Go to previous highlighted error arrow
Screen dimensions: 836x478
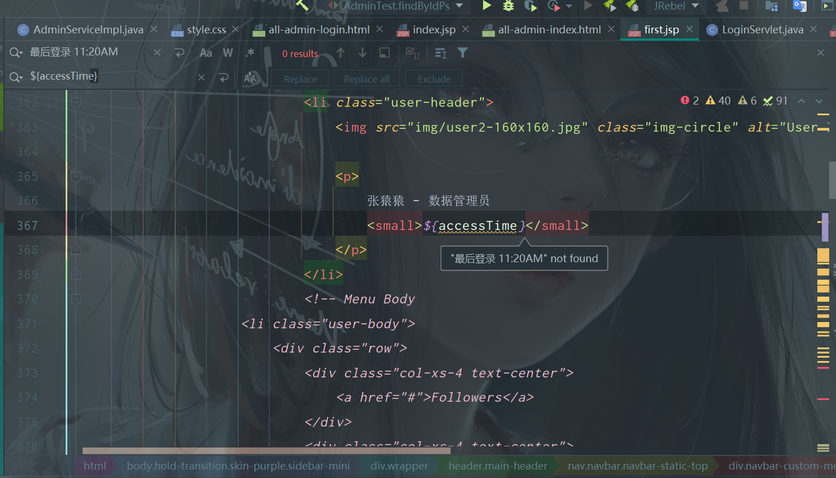pos(801,101)
